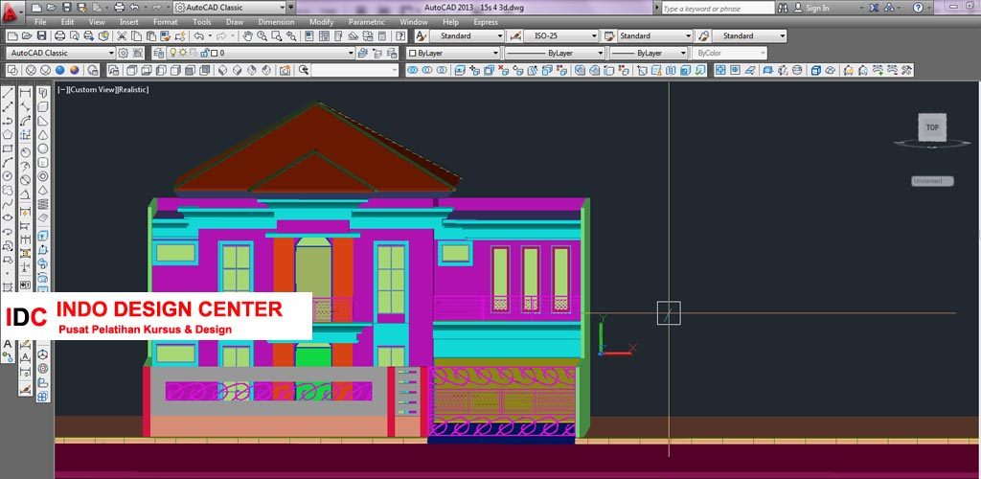
Task: Select the Pan hand tool
Action: tap(248, 36)
